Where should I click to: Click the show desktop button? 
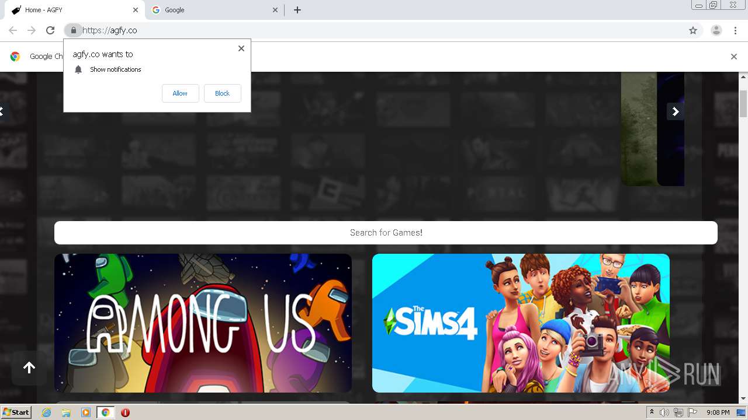coord(741,412)
